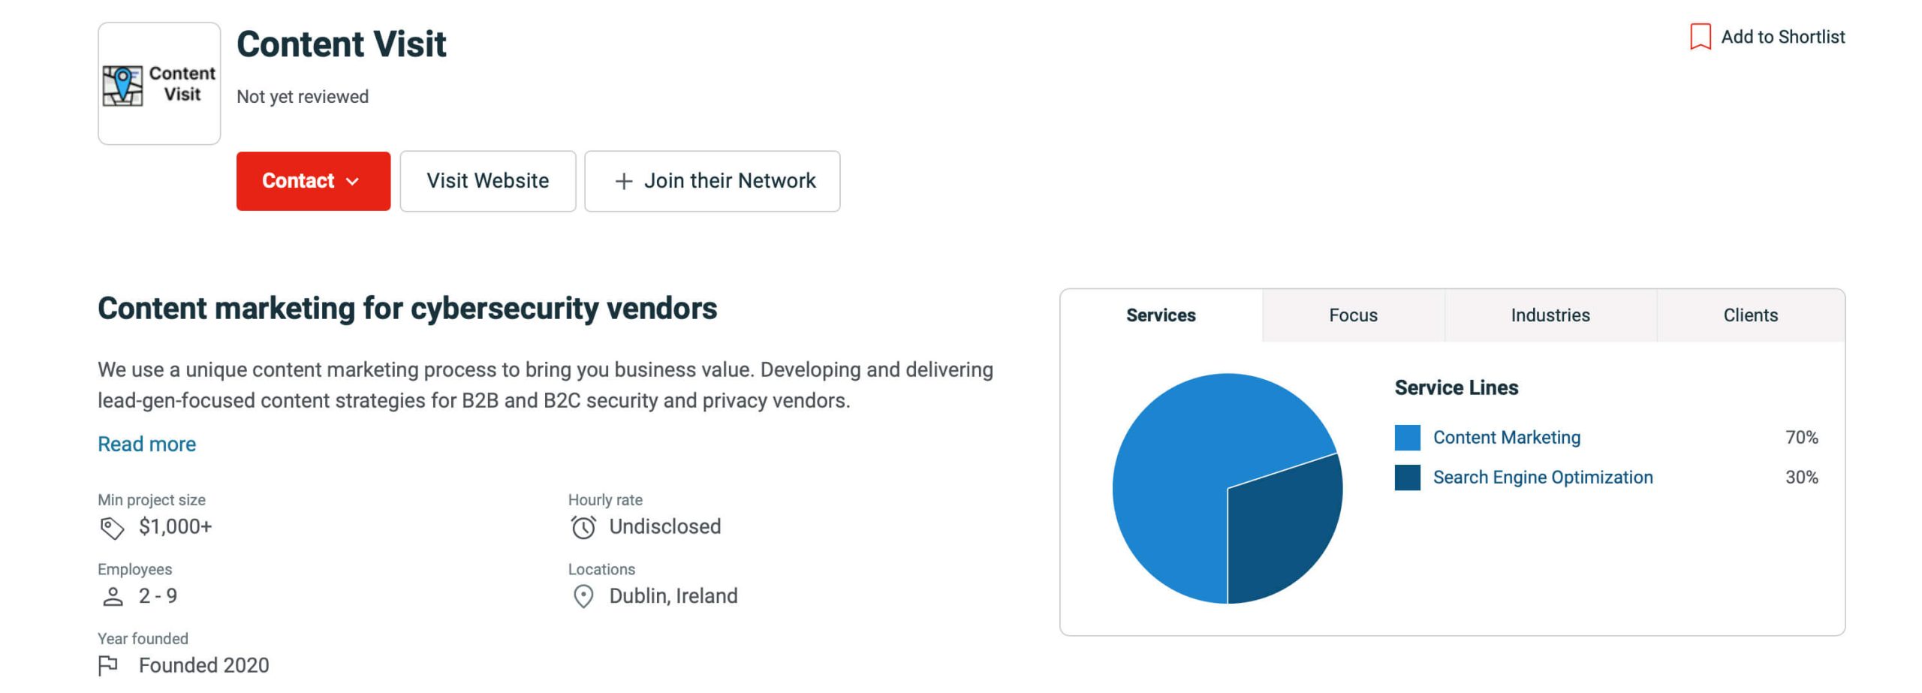Click the min project size price tag icon

pyautogui.click(x=112, y=528)
